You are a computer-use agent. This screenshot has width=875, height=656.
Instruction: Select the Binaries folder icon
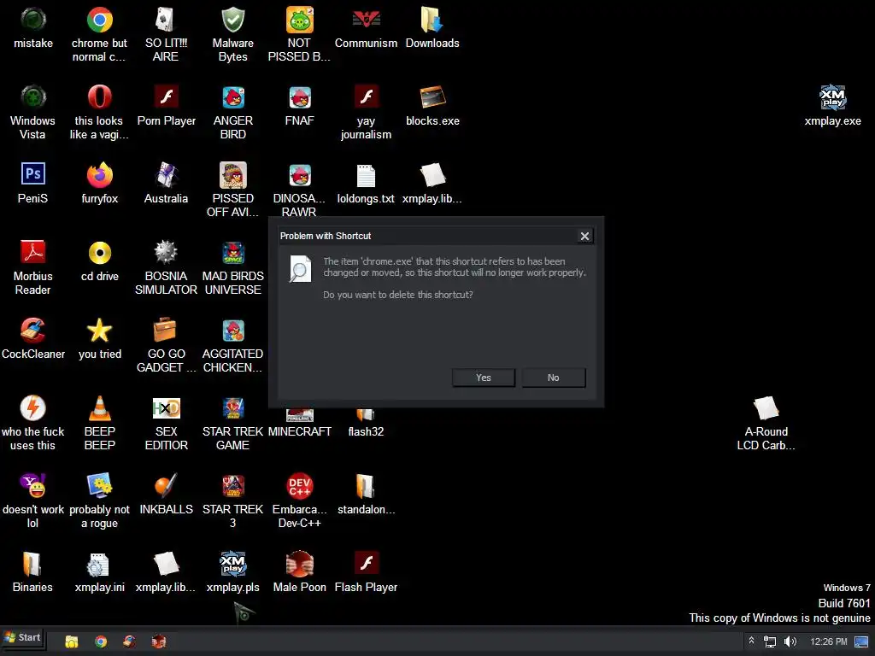pos(33,573)
